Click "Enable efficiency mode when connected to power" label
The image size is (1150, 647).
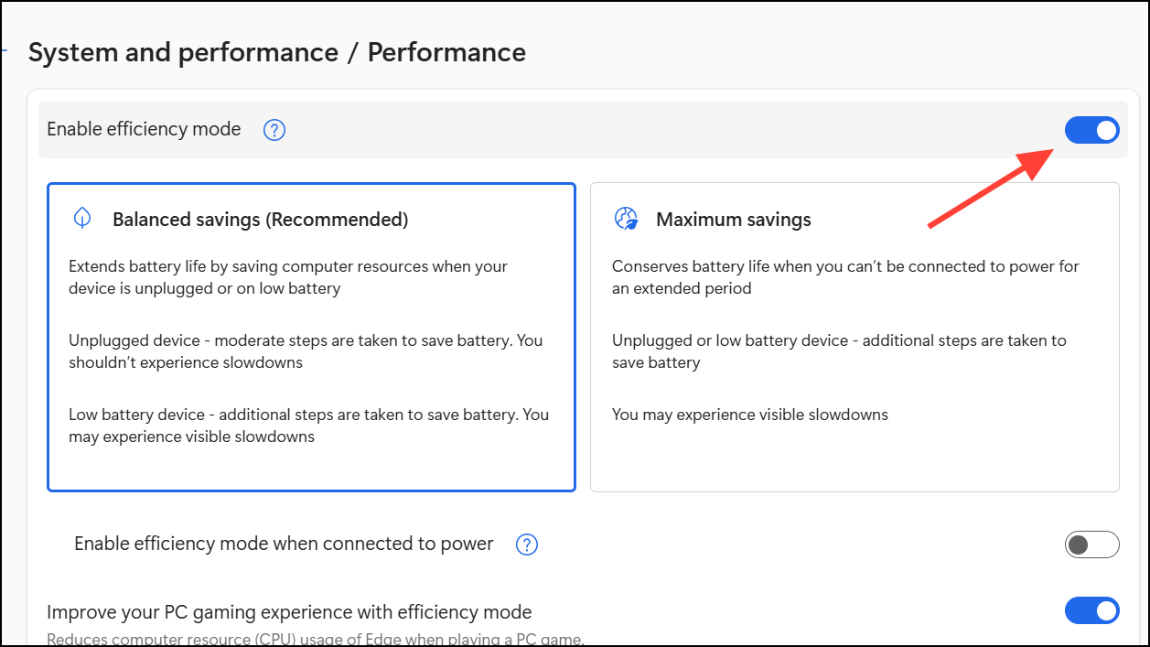(x=284, y=545)
